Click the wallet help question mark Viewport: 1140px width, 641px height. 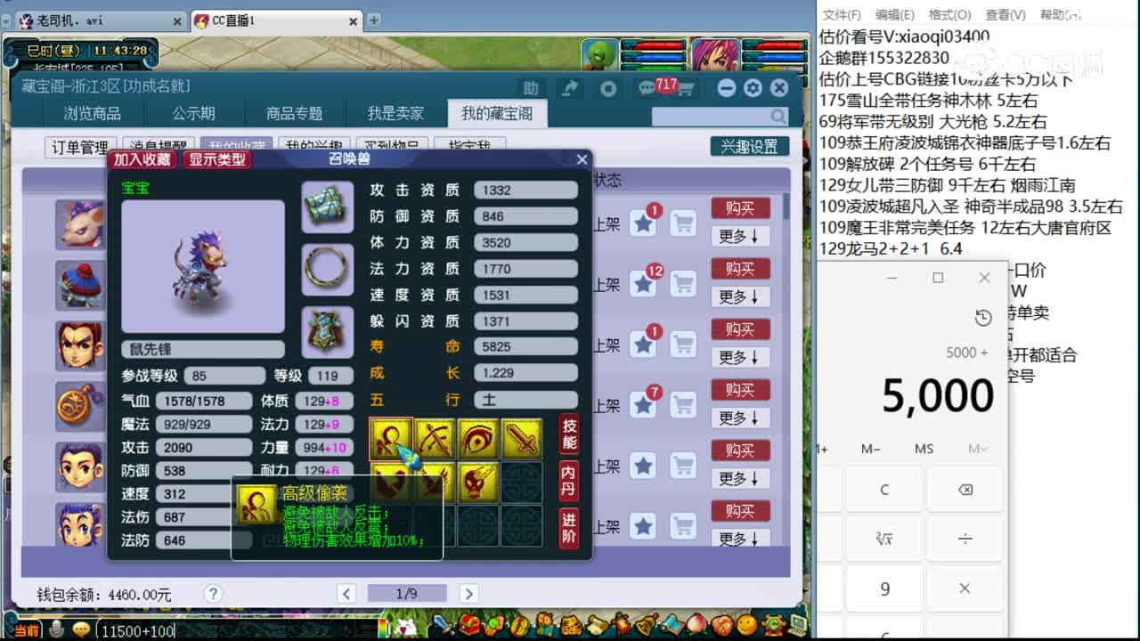[x=212, y=594]
